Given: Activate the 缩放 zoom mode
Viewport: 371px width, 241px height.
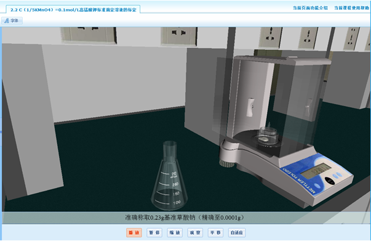Looking at the screenshot, I should (x=175, y=233).
